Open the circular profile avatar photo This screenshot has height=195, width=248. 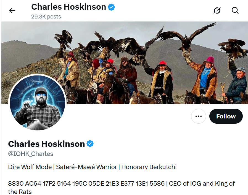pyautogui.click(x=37, y=103)
